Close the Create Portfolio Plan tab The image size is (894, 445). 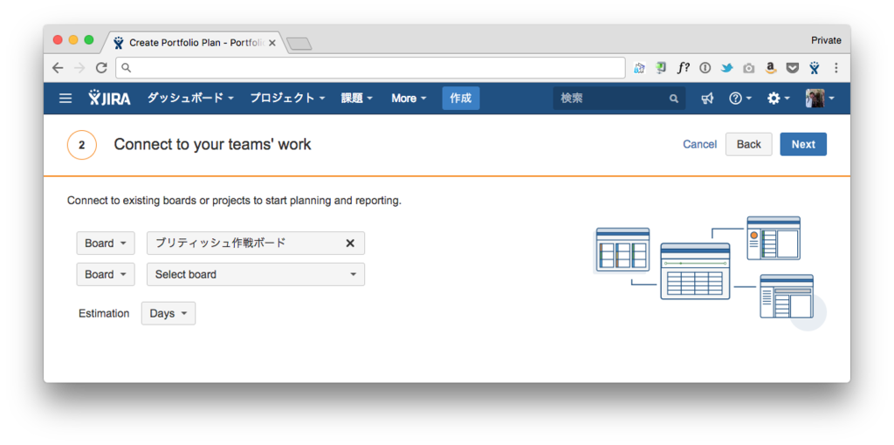[x=272, y=43]
